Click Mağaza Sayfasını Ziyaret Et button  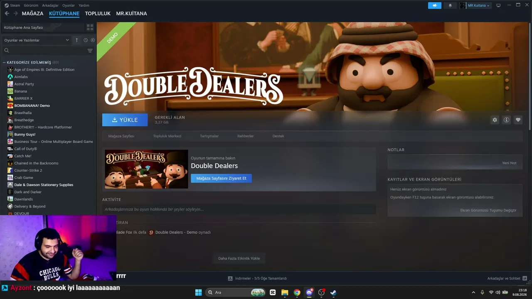coord(221,178)
